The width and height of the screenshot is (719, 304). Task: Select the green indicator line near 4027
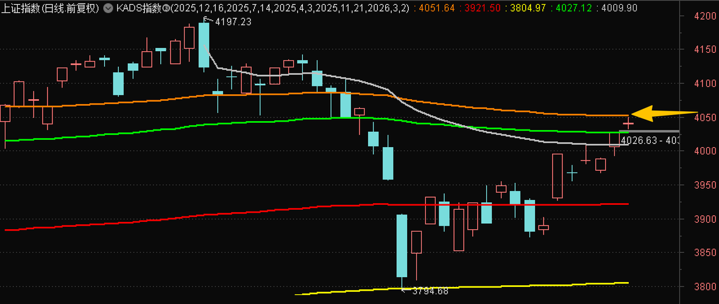(316, 119)
